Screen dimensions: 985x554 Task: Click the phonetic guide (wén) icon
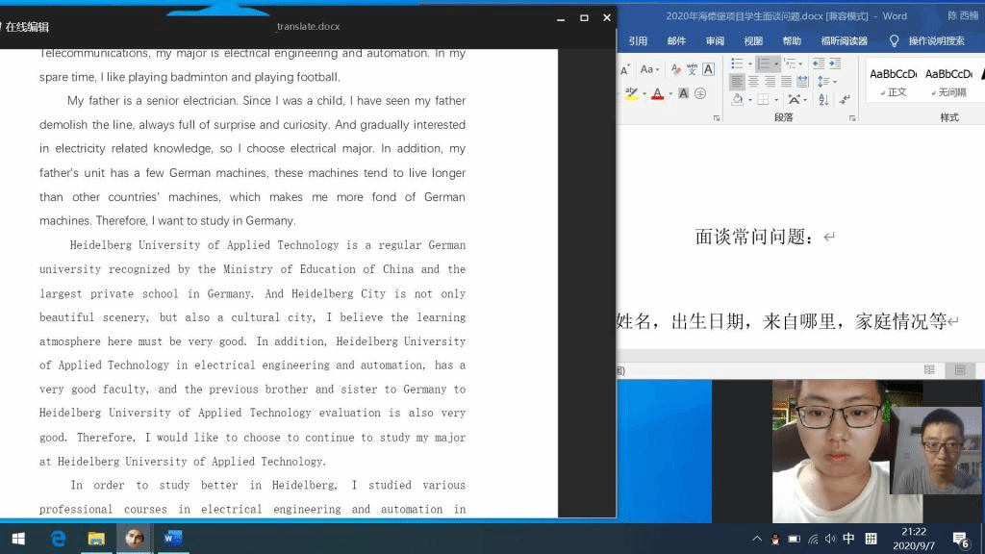click(x=692, y=69)
